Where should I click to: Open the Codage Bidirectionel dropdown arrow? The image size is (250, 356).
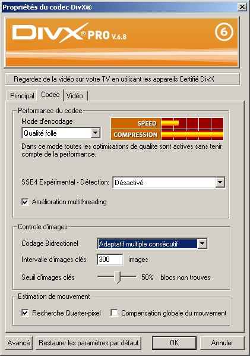coord(202,244)
